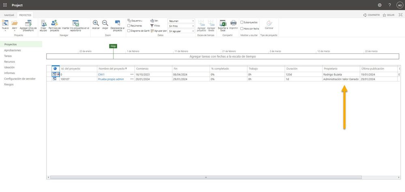
Task: Click the SEGUIR button
Action: pos(388,15)
